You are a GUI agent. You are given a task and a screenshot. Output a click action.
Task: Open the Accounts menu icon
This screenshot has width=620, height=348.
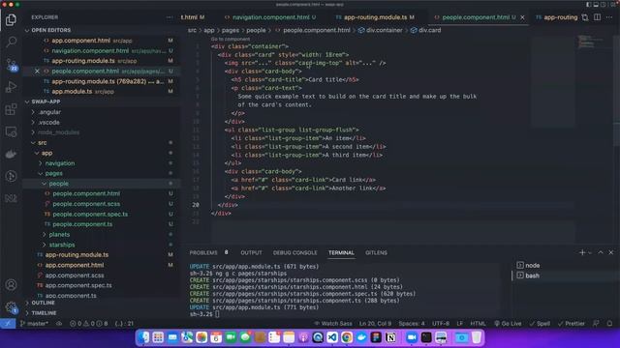point(11,284)
